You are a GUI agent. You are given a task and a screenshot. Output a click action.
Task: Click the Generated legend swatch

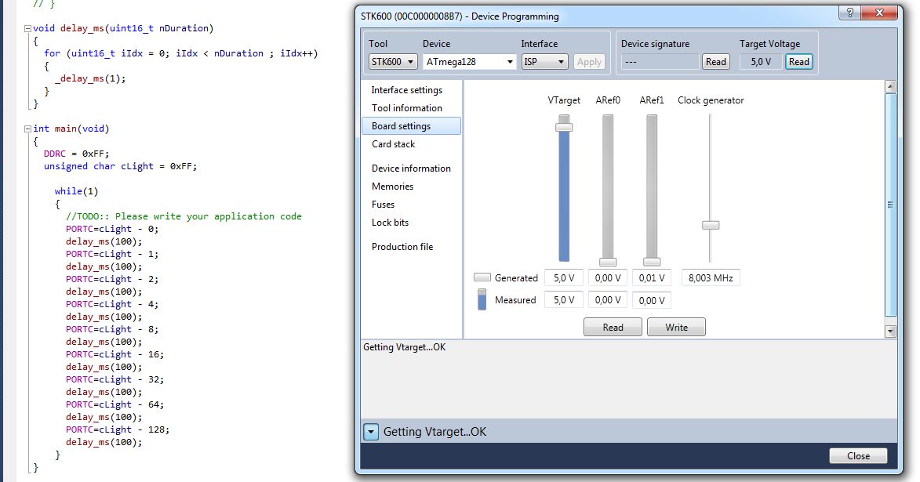[482, 277]
